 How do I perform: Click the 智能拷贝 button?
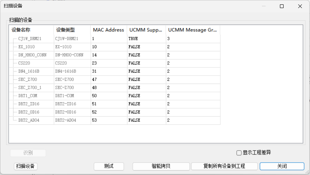(x=161, y=166)
